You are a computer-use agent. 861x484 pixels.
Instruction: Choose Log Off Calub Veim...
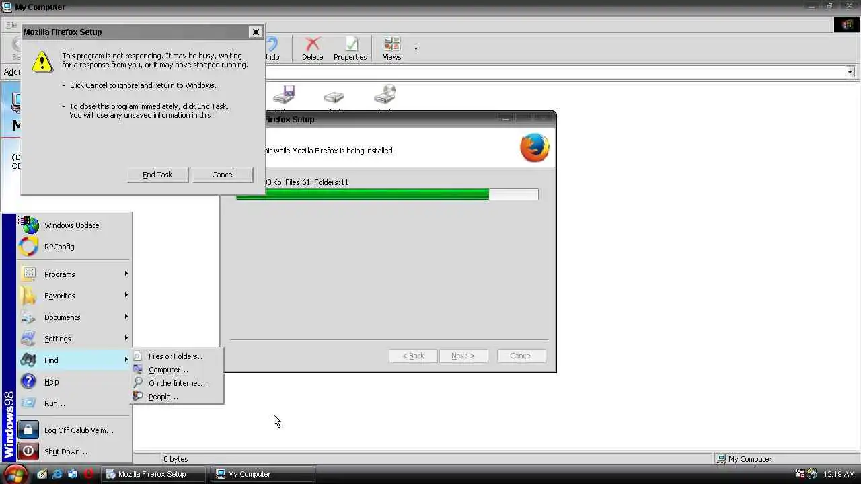74,430
